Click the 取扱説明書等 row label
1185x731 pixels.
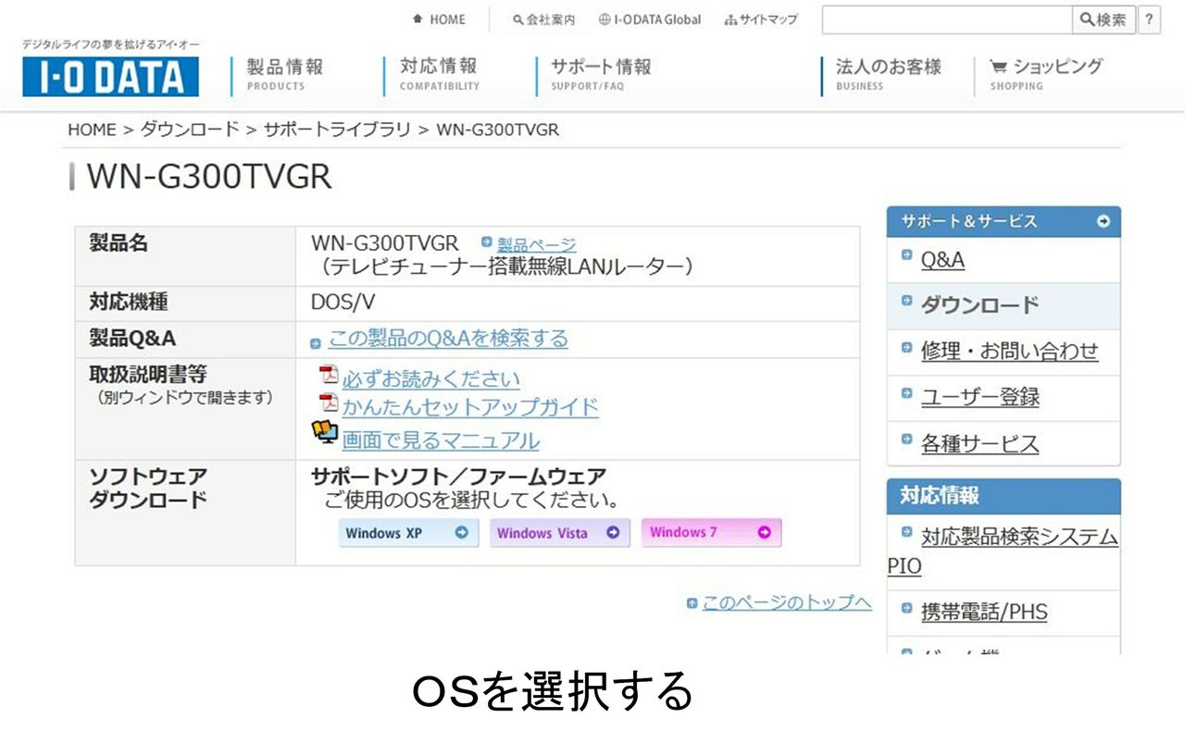[147, 375]
